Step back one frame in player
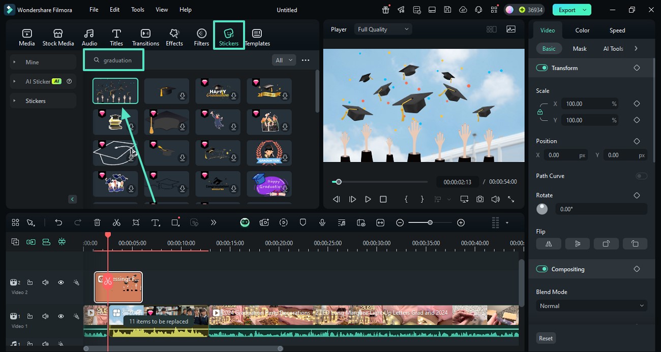661x352 pixels. (336, 200)
